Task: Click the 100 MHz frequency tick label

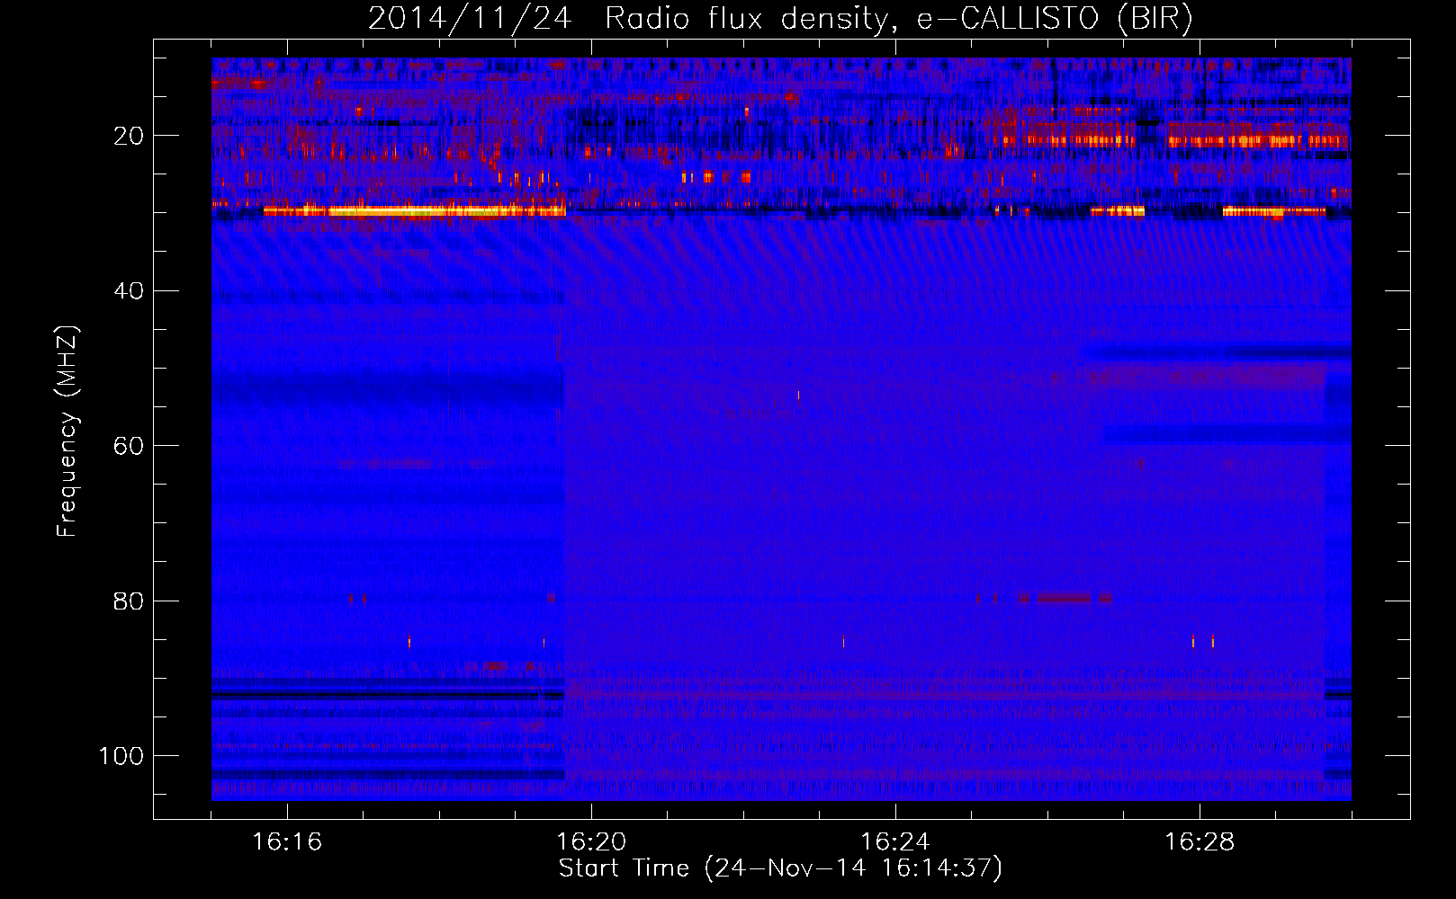Action: (x=121, y=756)
